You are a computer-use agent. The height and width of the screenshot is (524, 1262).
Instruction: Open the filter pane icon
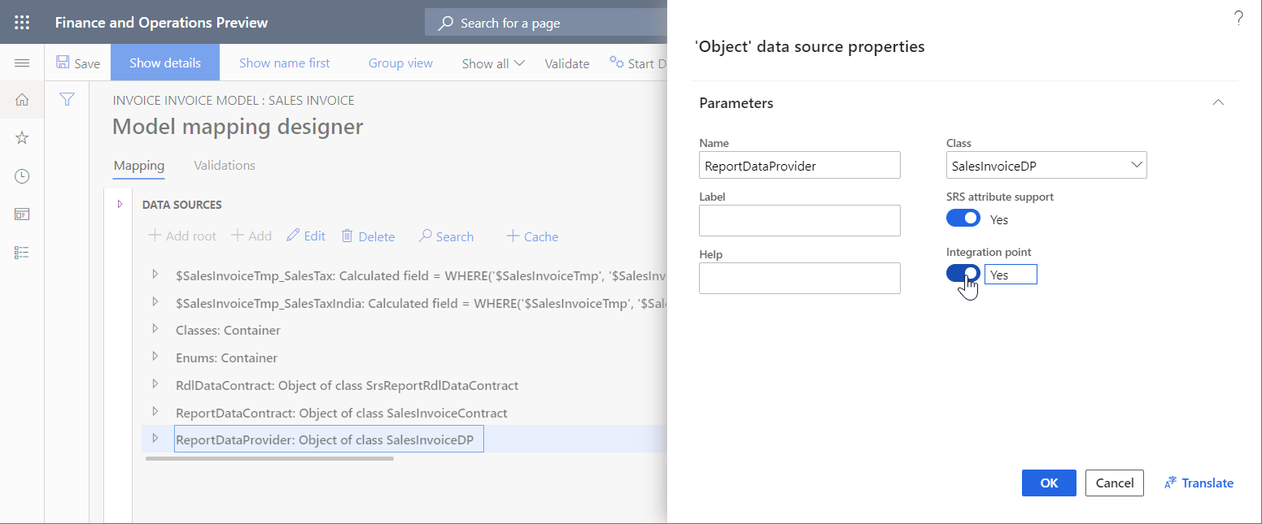tap(67, 99)
